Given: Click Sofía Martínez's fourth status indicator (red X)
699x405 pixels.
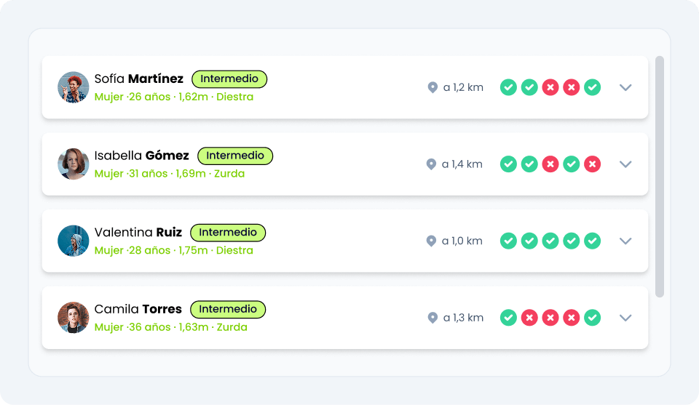Looking at the screenshot, I should click(x=572, y=87).
